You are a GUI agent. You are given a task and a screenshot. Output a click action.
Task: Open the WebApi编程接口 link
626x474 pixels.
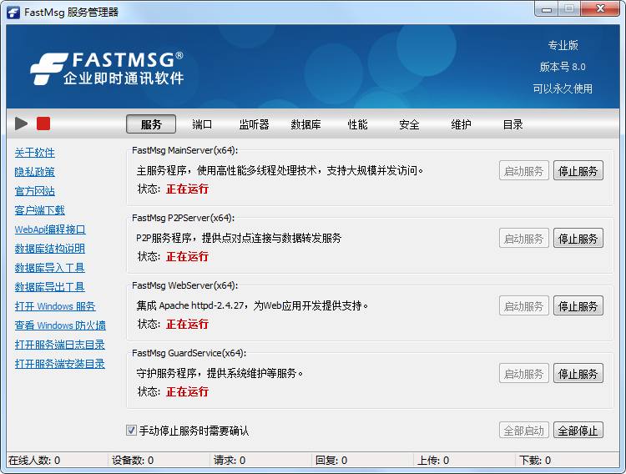click(50, 229)
